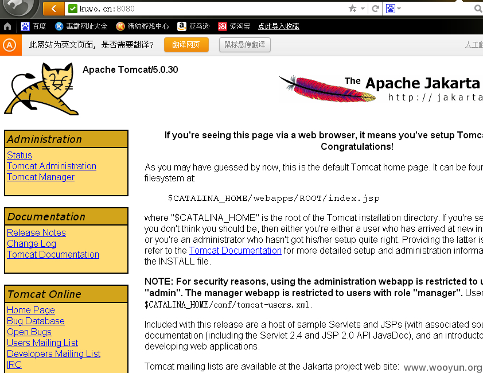This screenshot has width=483, height=373.
Task: Click the Tomcat cat logo image
Action: click(41, 89)
